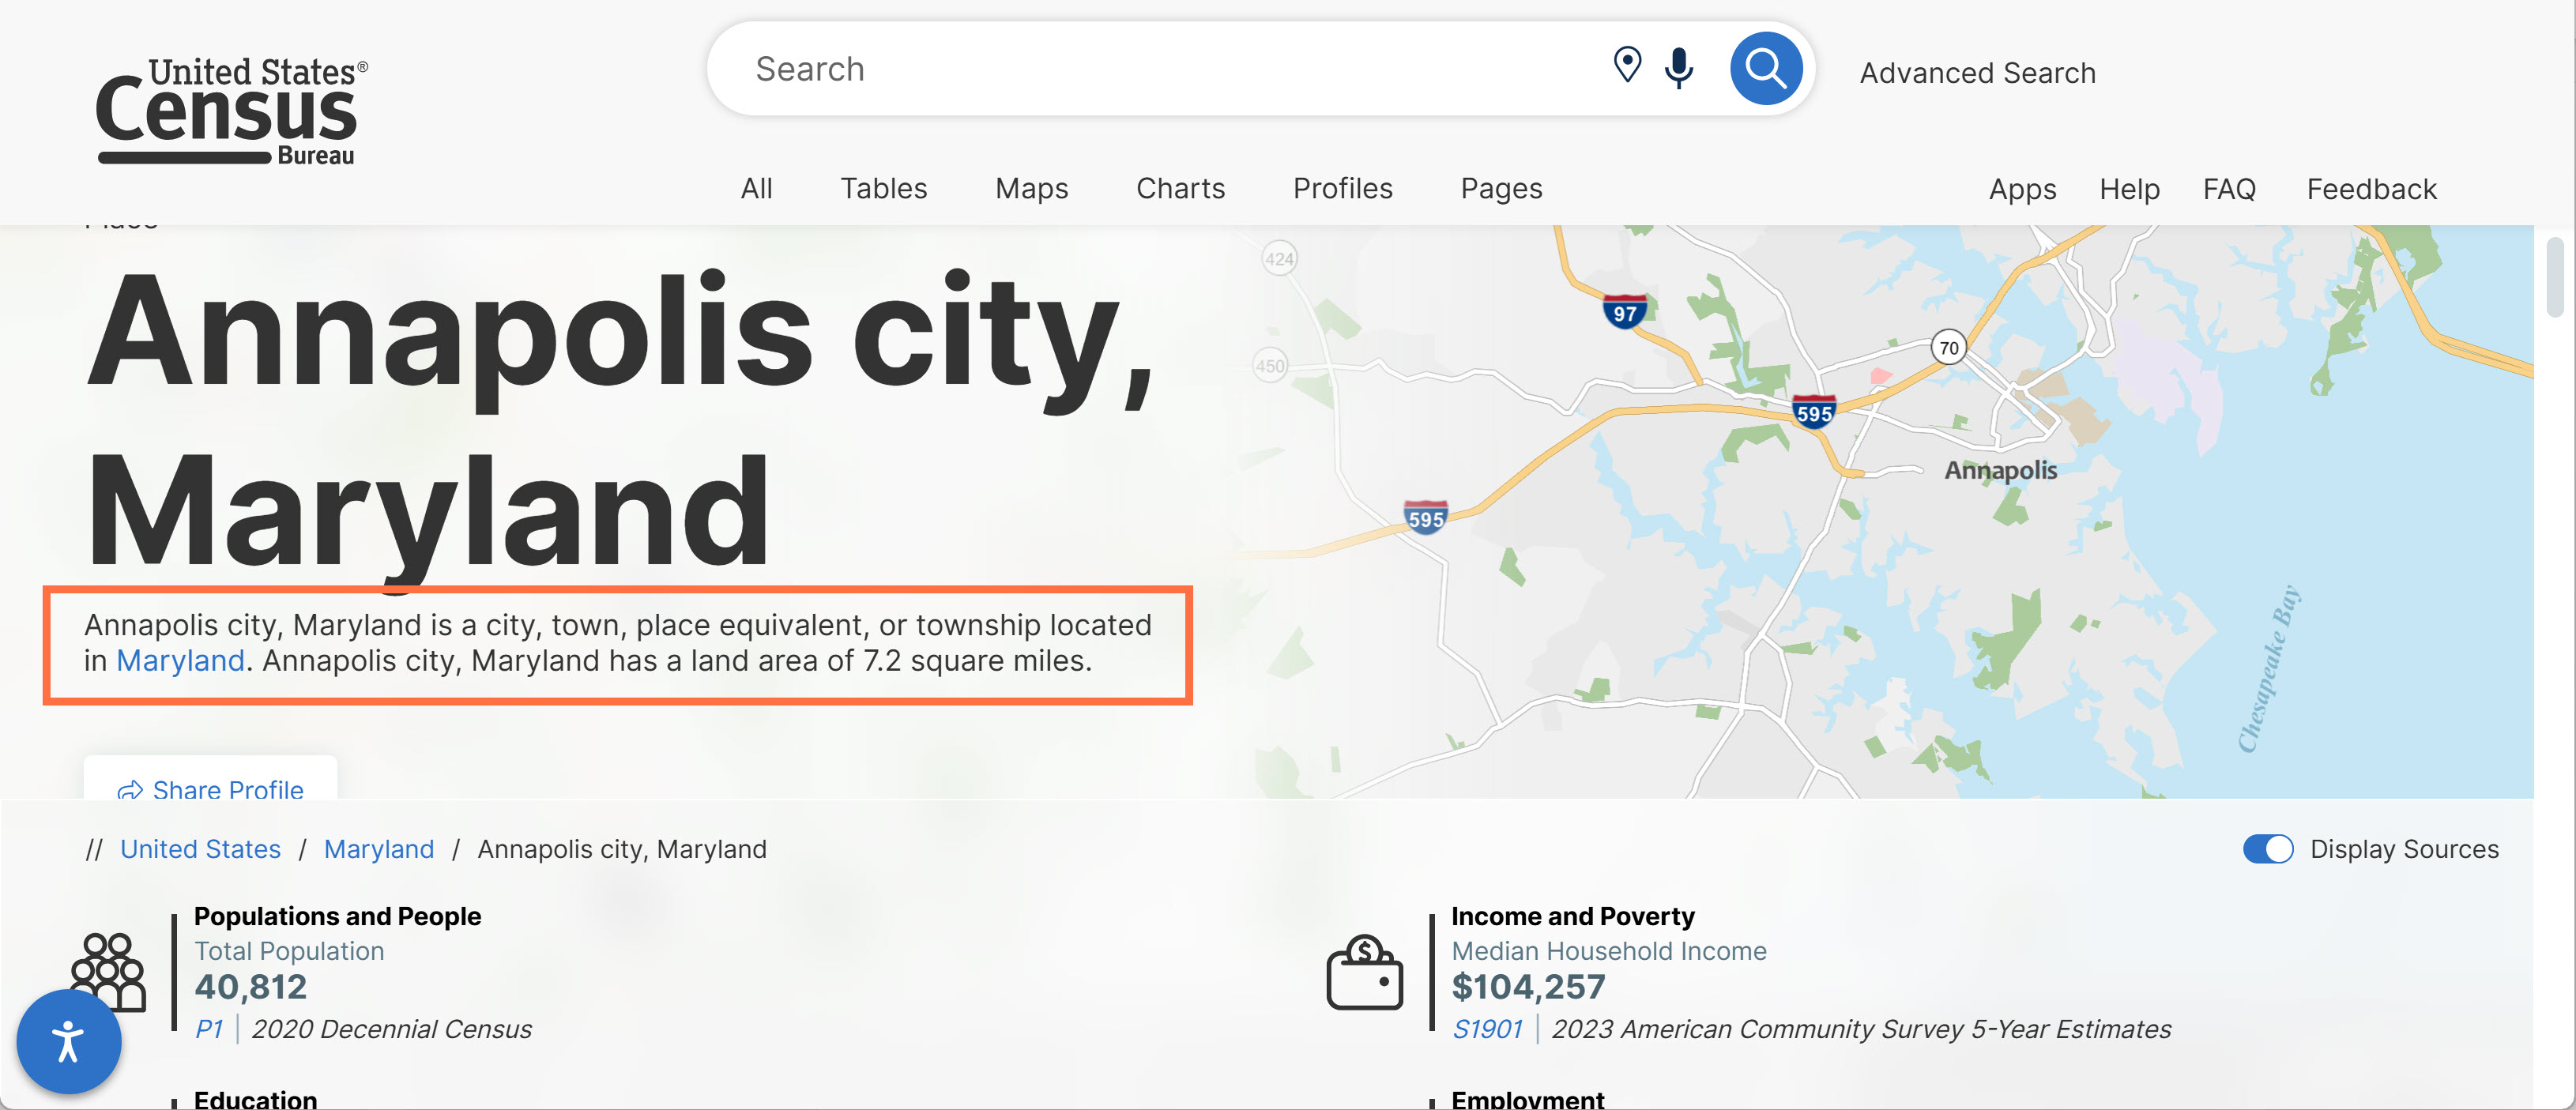Click into the Search input field
2576x1110 pixels.
pos(1170,69)
